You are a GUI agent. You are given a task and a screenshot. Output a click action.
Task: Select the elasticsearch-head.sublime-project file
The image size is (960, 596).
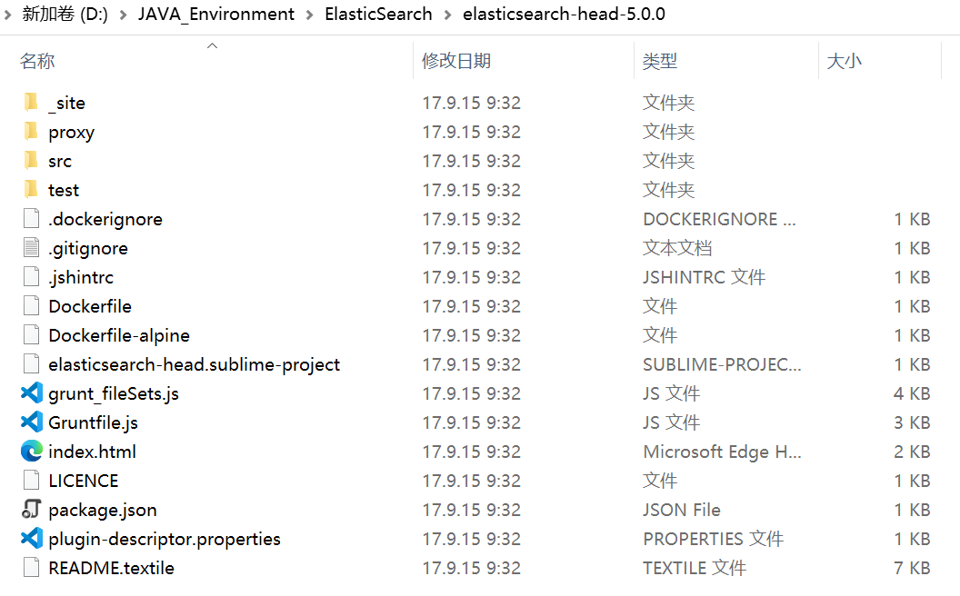click(x=194, y=364)
